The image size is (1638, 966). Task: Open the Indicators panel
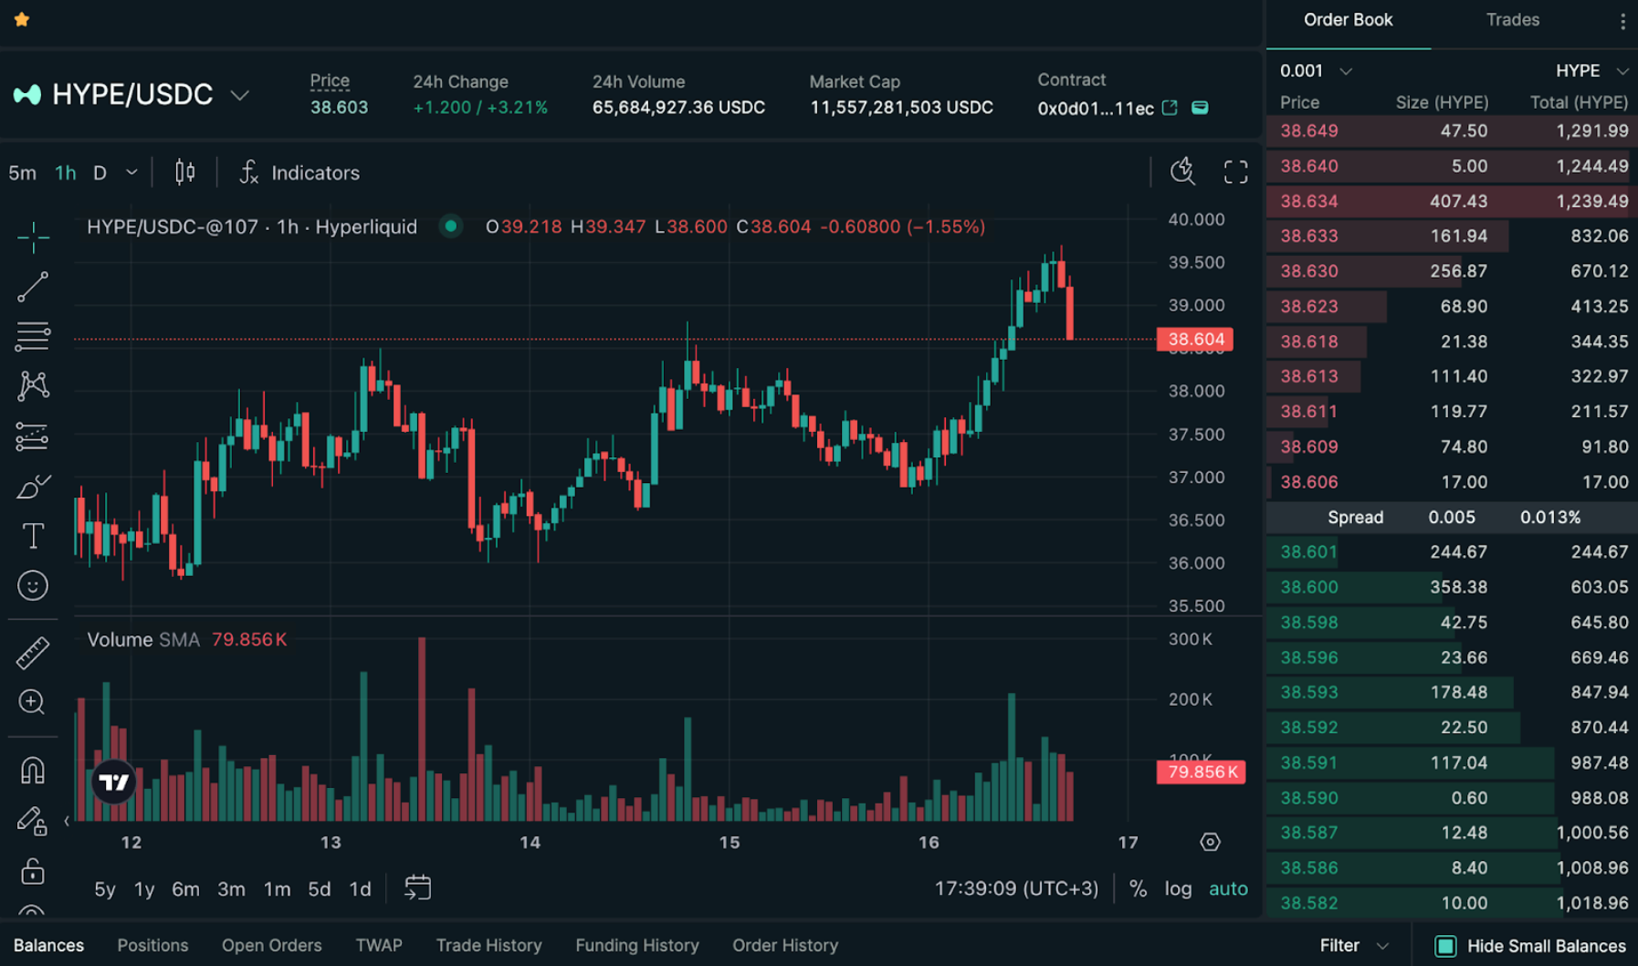315,173
